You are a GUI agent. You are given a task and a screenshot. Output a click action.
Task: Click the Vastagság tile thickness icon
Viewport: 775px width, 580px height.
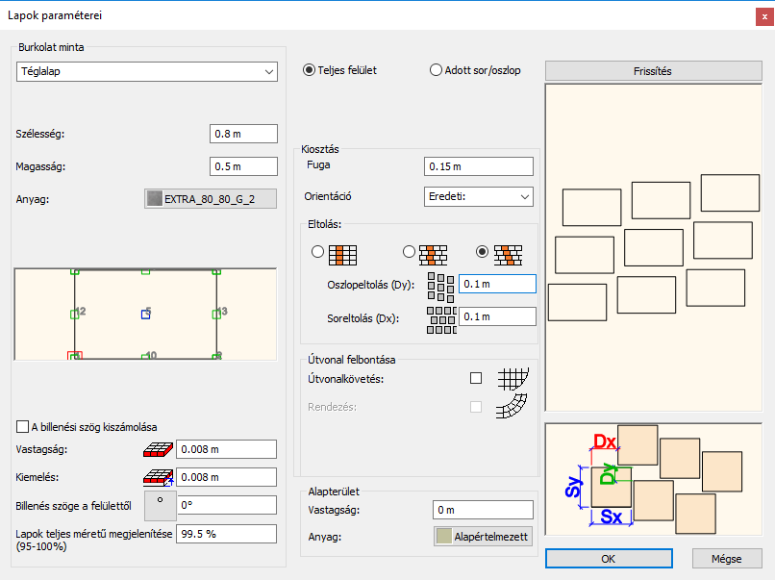[158, 449]
